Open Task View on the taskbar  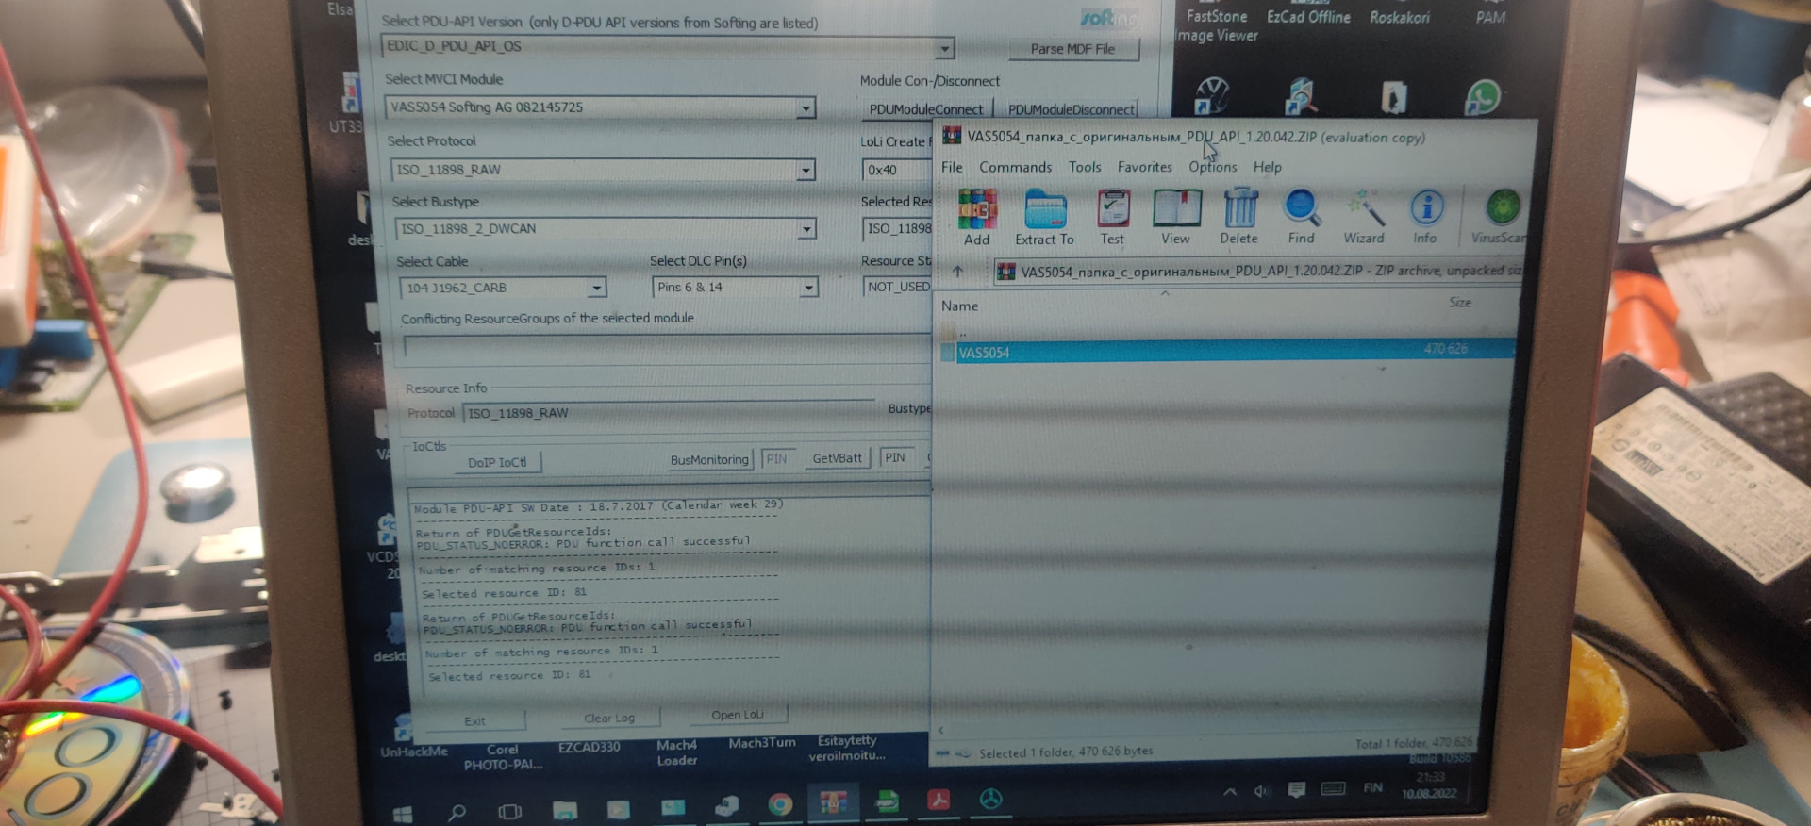tap(510, 811)
